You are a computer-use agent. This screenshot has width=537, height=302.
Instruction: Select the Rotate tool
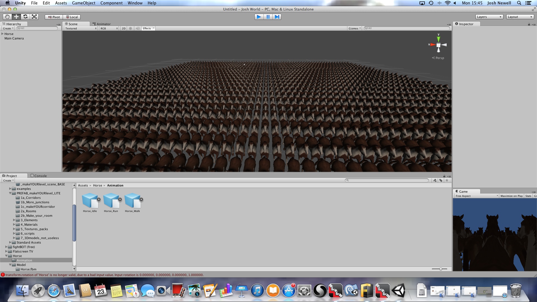tap(25, 17)
